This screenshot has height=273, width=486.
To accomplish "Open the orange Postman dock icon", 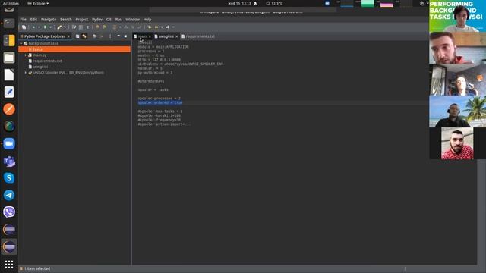I will point(9,109).
